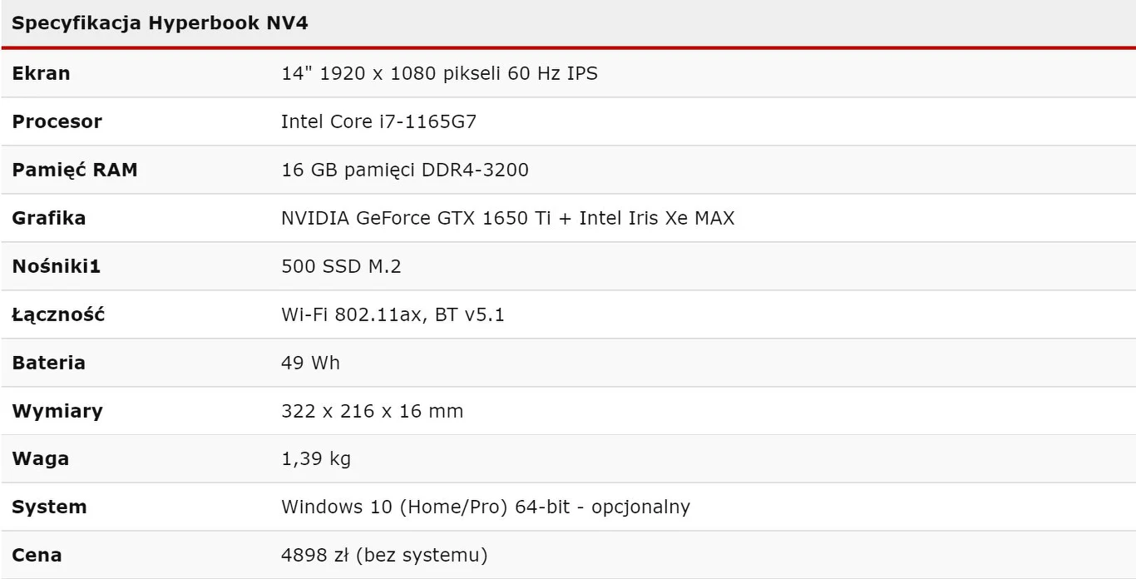Viewport: 1136px width, 579px height.
Task: Select the 'Intel Core i7-1165G7' value
Action: [378, 121]
